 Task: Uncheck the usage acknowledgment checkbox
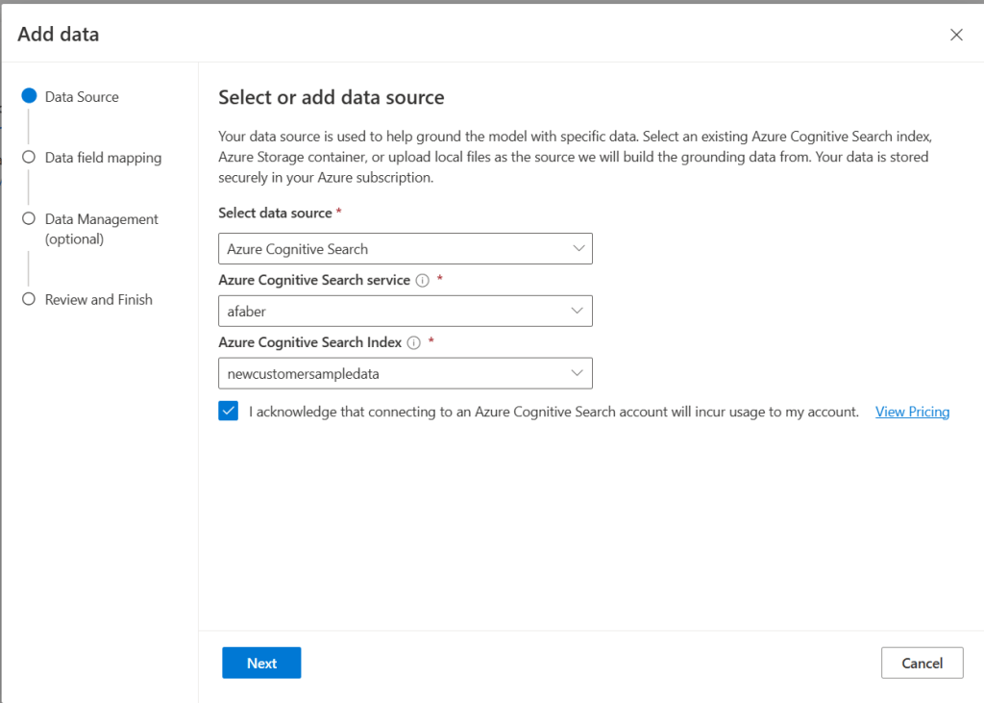pyautogui.click(x=229, y=412)
